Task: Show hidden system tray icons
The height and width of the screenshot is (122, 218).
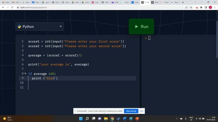Action: click(x=176, y=119)
